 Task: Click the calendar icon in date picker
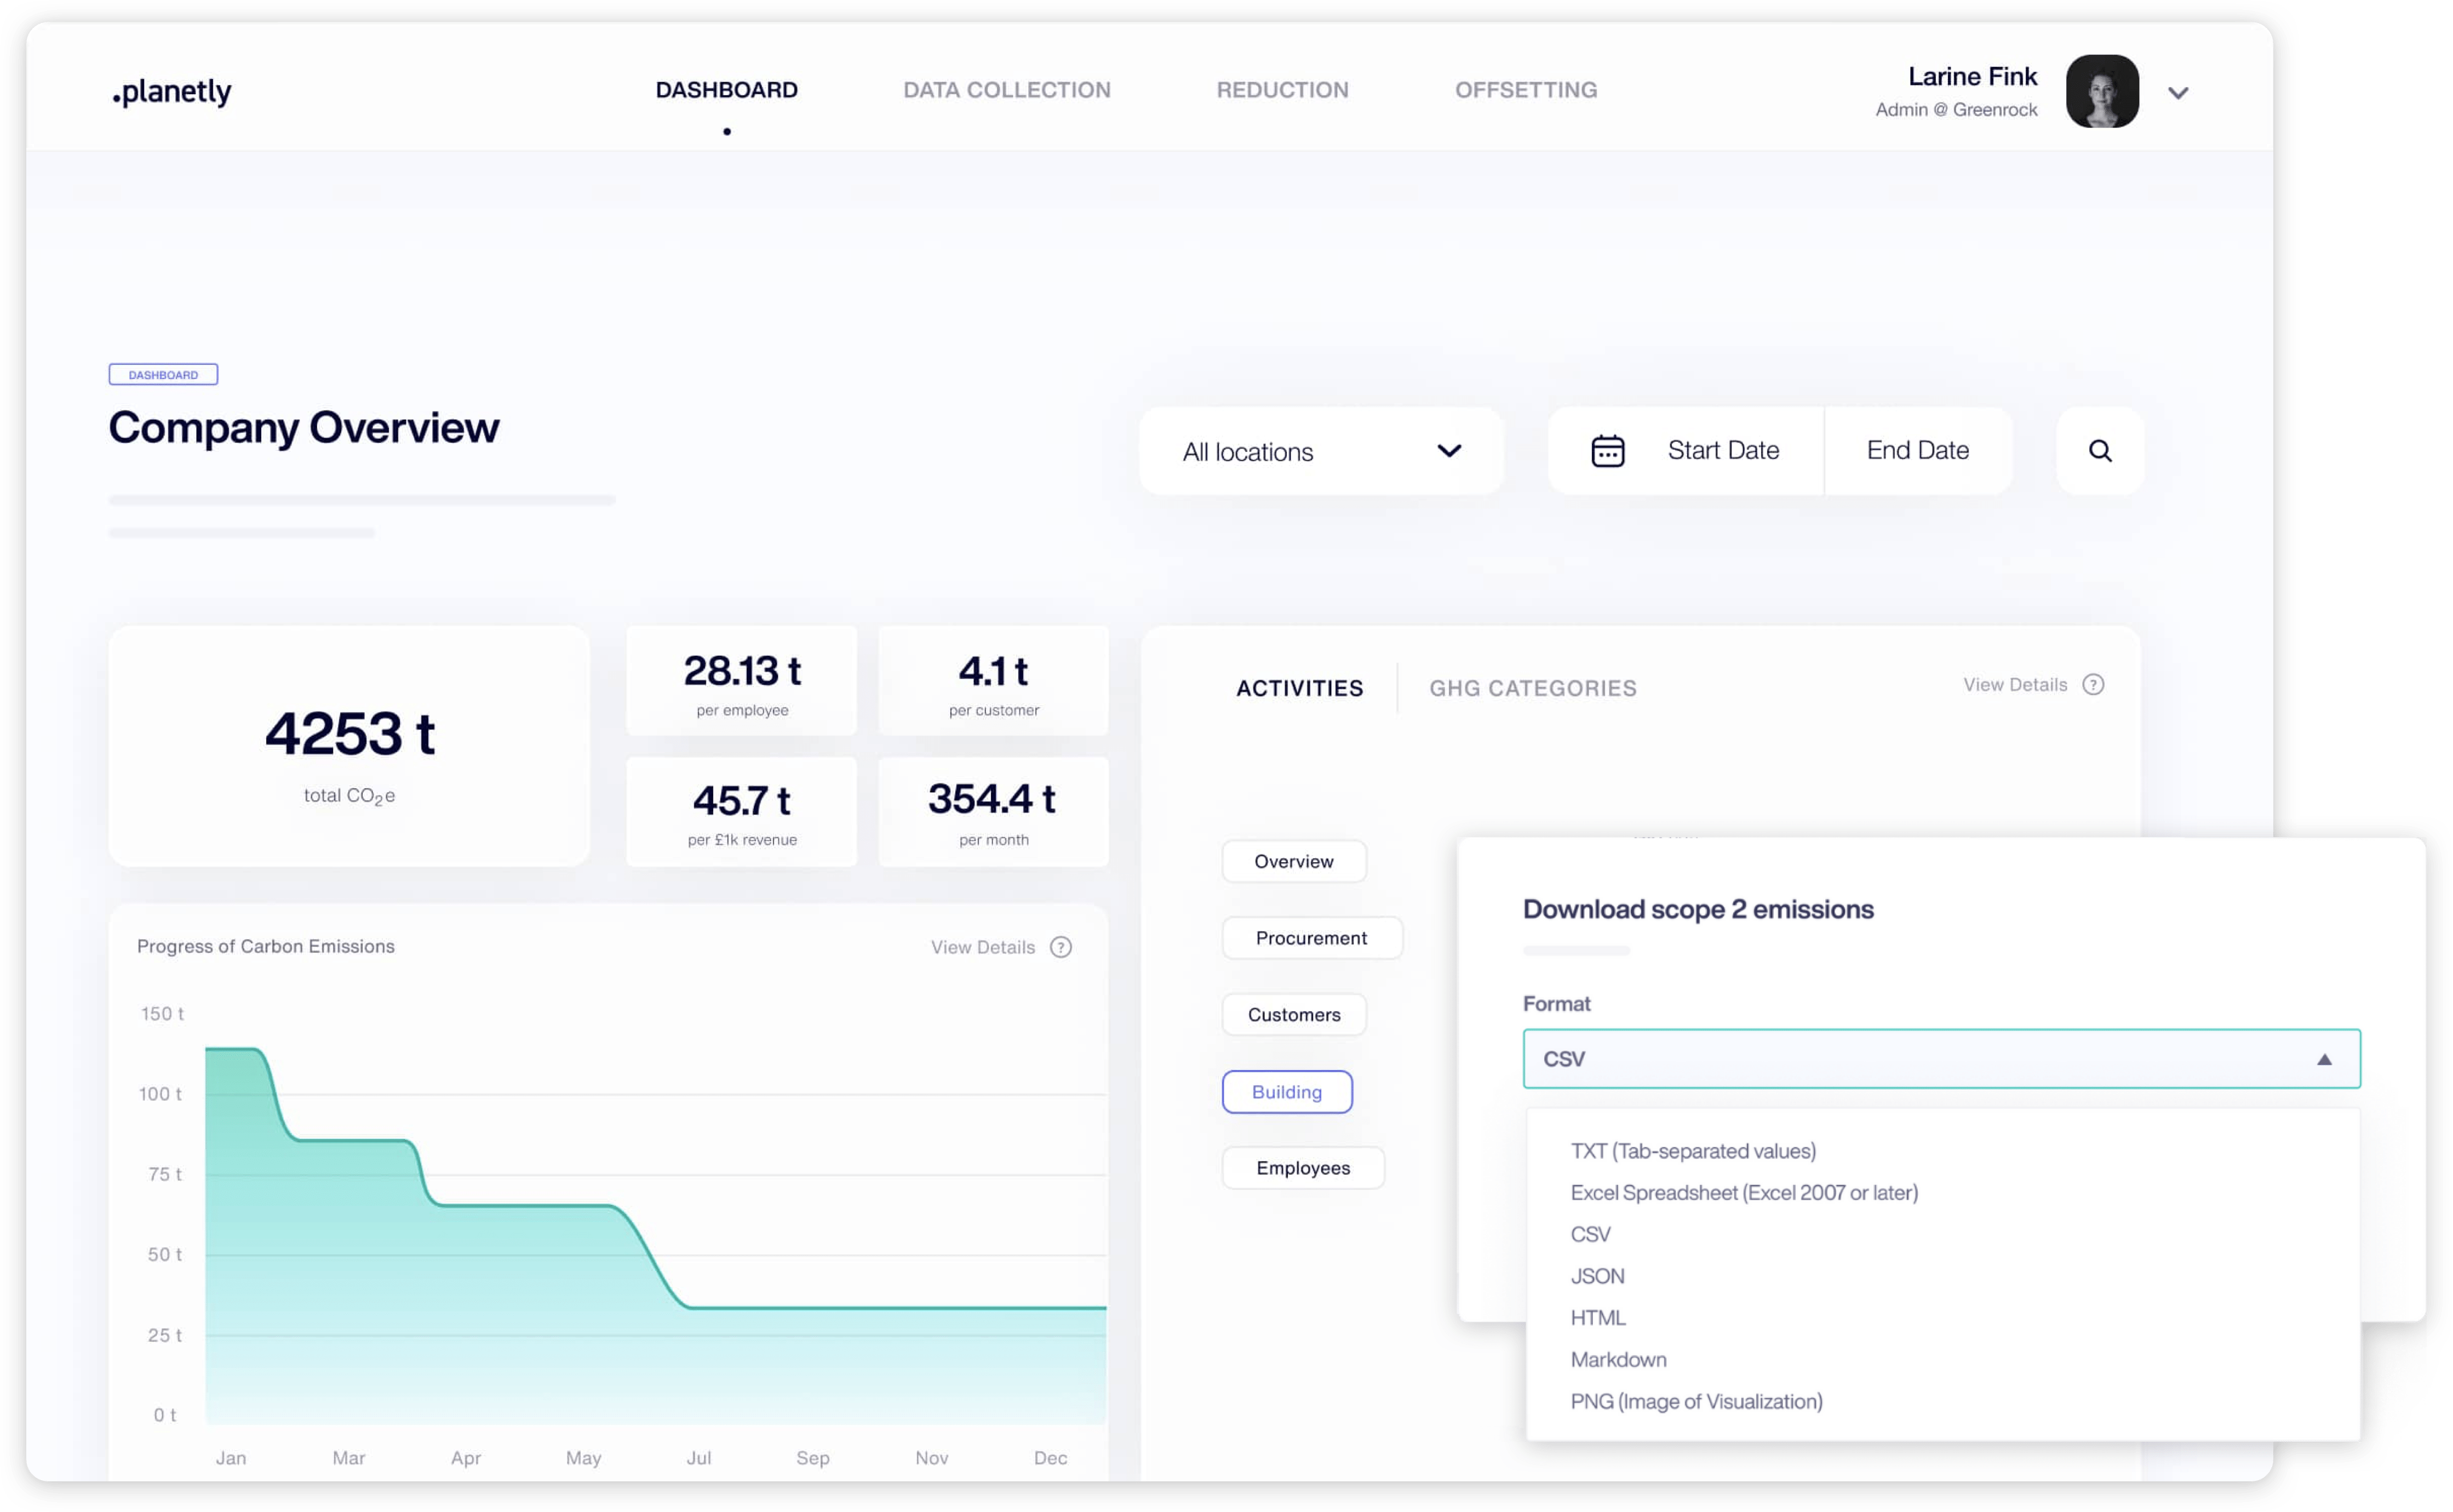1607,451
